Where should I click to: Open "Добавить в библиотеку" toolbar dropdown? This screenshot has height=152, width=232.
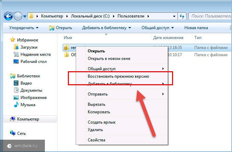point(107,28)
